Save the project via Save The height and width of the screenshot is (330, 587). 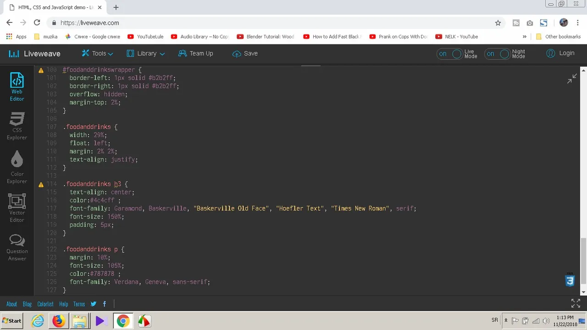click(245, 54)
